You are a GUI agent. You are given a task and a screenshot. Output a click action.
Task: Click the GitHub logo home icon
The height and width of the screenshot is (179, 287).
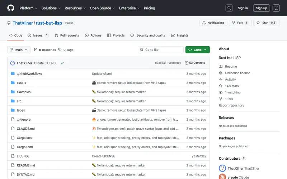pos(11,8)
